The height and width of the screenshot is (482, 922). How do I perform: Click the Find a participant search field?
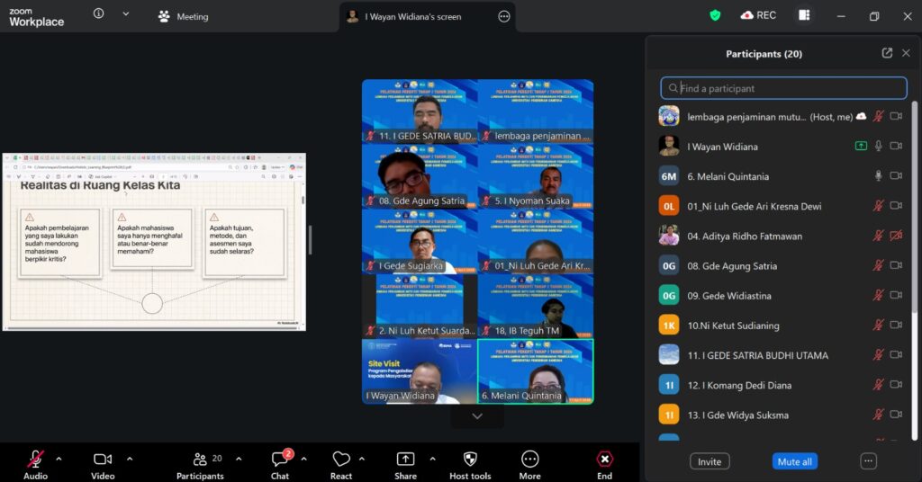(x=783, y=88)
